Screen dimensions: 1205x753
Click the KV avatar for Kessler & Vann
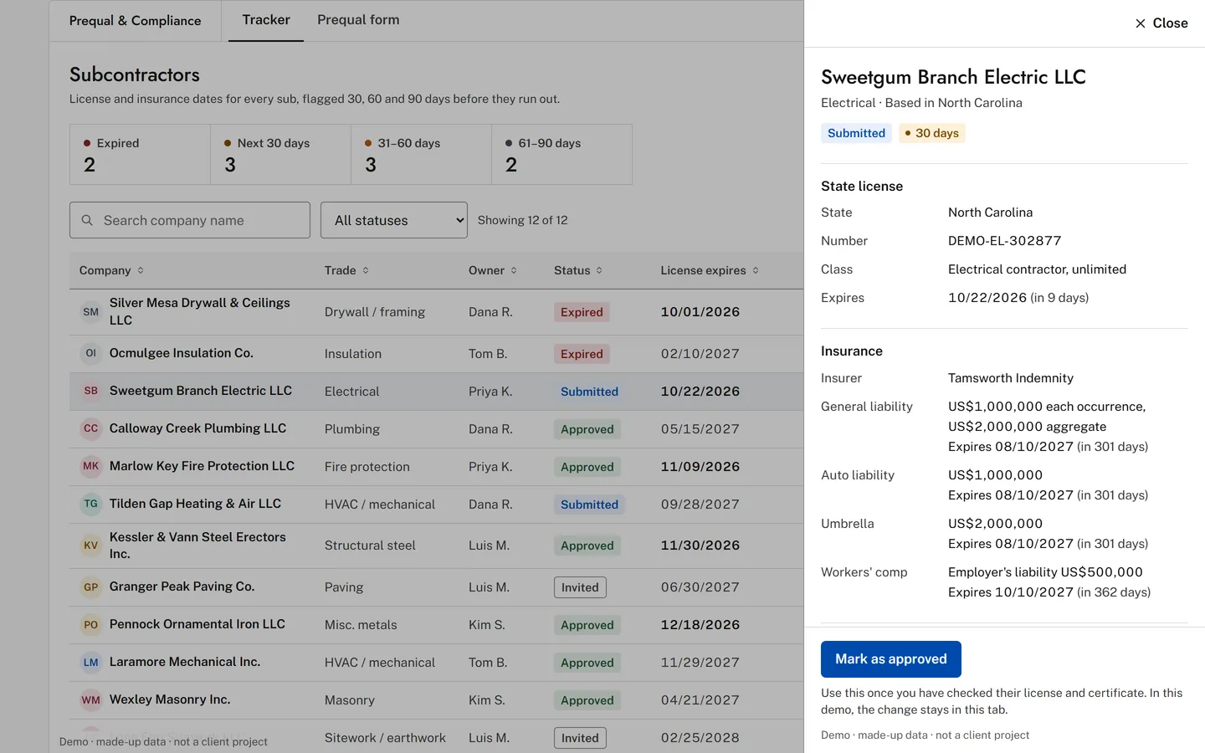click(91, 546)
